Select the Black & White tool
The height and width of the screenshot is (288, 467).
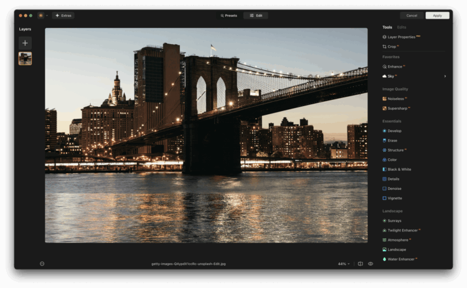(399, 169)
